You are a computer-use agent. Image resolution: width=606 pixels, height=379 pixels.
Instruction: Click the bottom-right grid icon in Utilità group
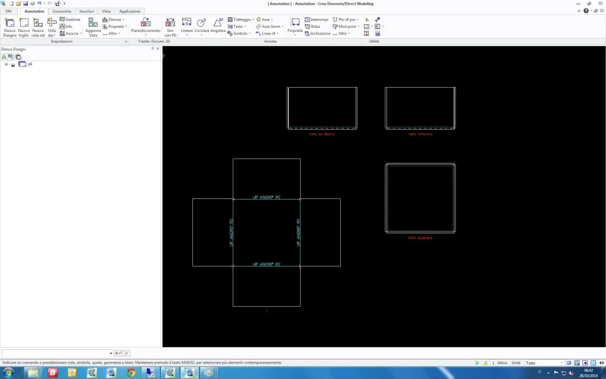[x=378, y=34]
